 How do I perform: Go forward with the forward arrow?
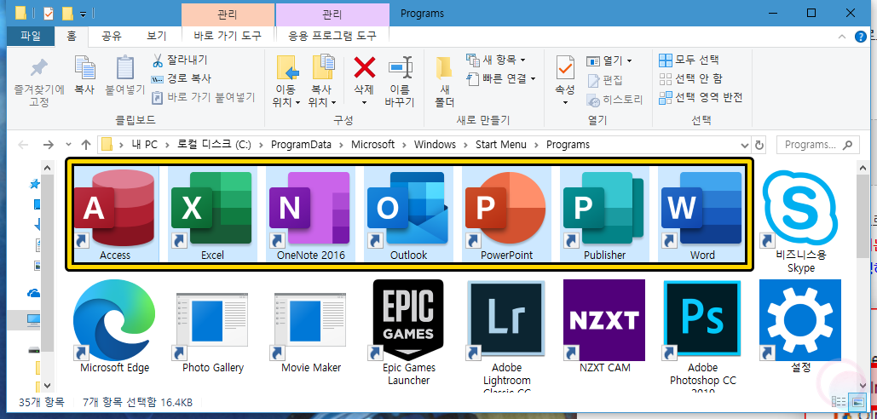[49, 146]
